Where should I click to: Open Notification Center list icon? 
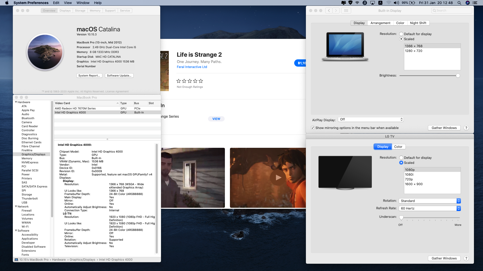[x=475, y=3]
